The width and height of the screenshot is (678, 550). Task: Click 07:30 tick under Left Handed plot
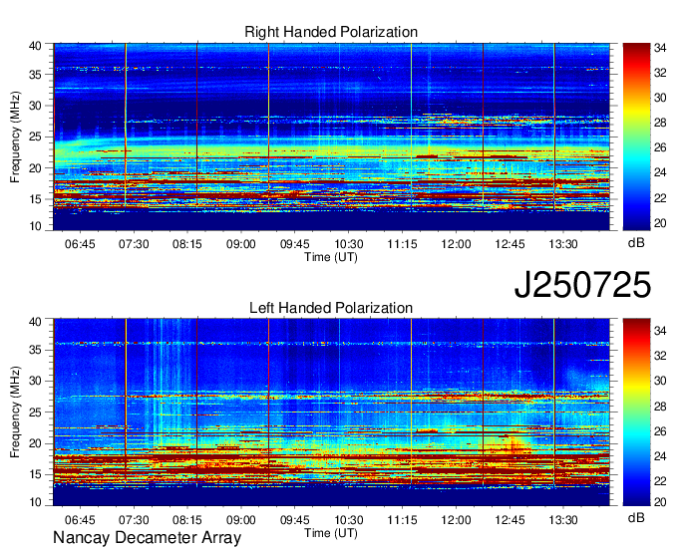pyautogui.click(x=134, y=520)
